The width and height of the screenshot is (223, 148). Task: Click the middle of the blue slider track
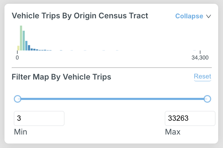[x=113, y=99]
